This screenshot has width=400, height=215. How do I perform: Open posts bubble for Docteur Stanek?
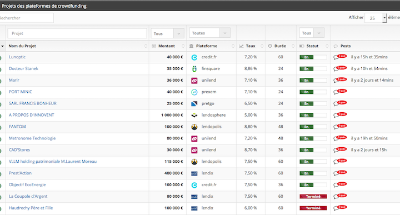coord(340,68)
